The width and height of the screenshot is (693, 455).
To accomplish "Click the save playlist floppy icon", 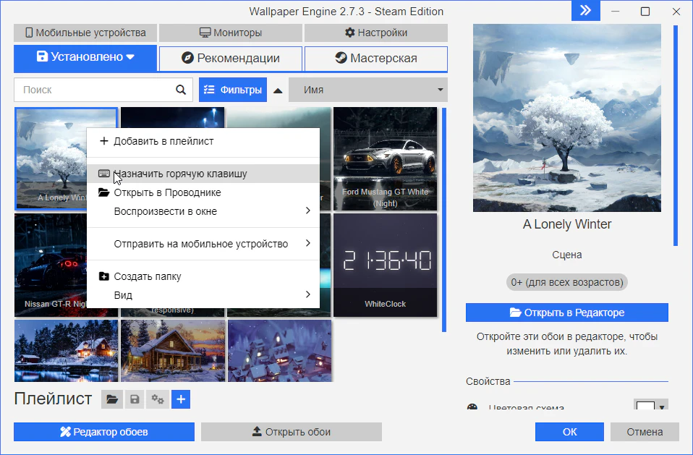I will (x=135, y=399).
